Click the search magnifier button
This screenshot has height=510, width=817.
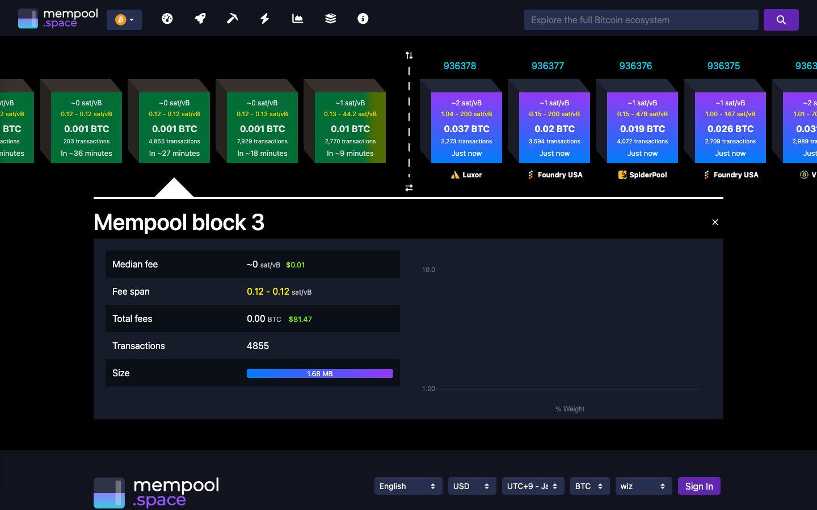pyautogui.click(x=781, y=19)
